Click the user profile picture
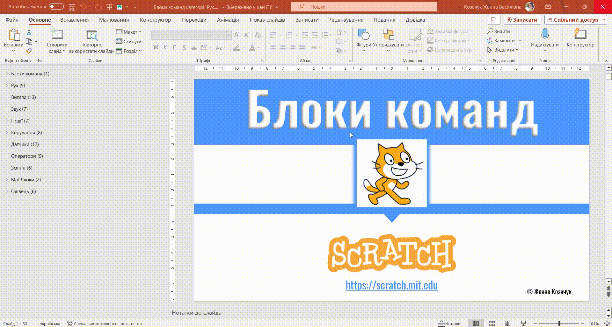Screen dimensions: 612x327 pos(530,7)
